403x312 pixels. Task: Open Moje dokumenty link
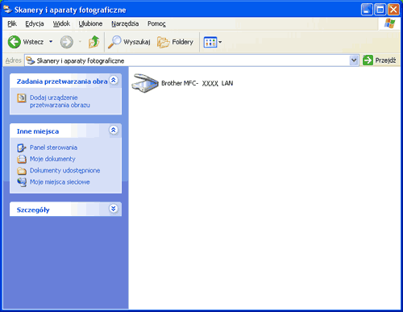point(52,159)
